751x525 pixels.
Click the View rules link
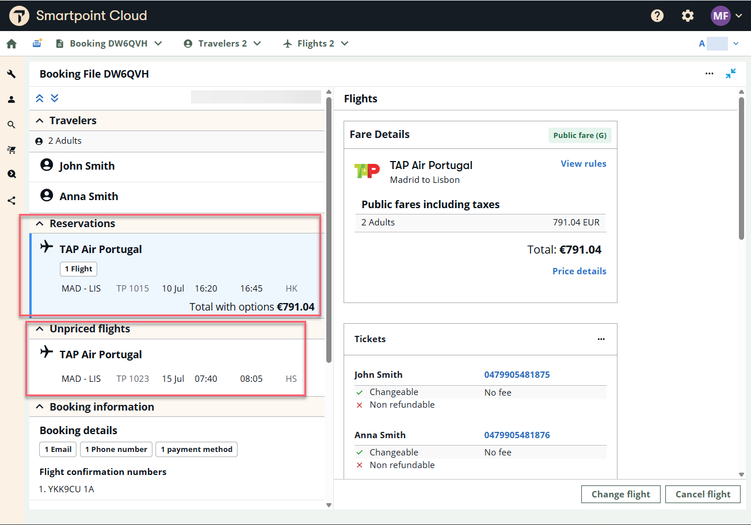click(583, 164)
